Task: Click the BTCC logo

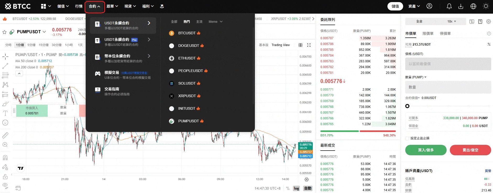Action: (x=18, y=6)
